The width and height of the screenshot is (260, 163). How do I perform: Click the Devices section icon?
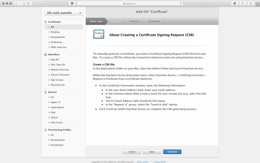click(x=45, y=92)
